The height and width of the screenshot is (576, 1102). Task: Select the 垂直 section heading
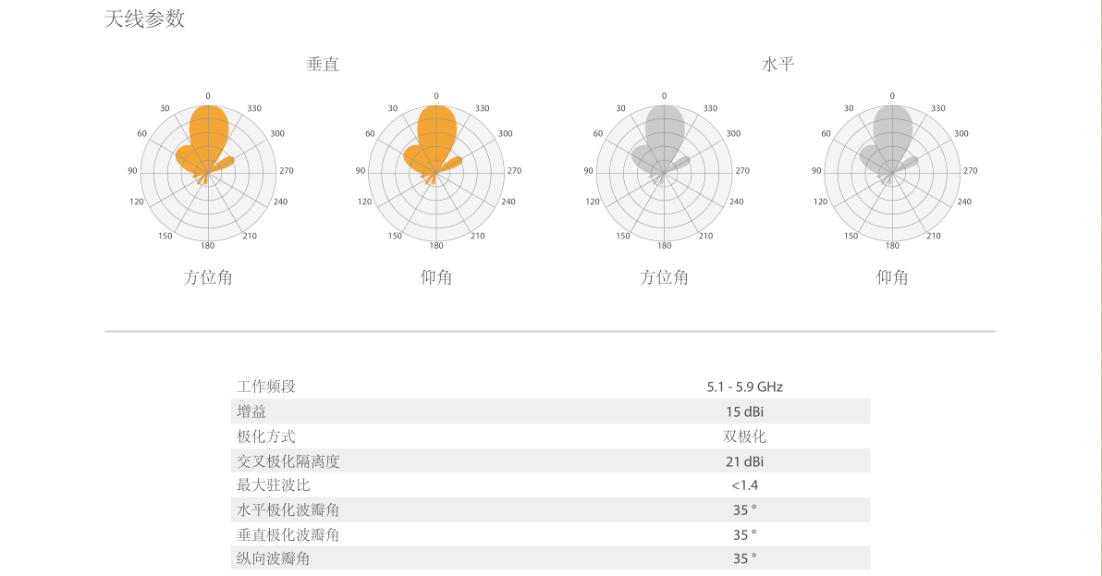click(323, 65)
